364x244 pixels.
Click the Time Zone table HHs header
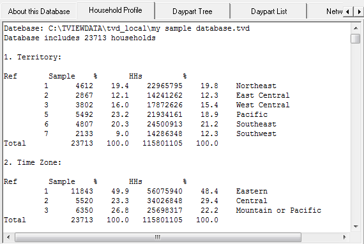click(135, 181)
